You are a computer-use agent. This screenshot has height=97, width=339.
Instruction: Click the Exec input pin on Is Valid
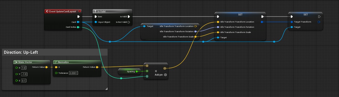click(96, 17)
